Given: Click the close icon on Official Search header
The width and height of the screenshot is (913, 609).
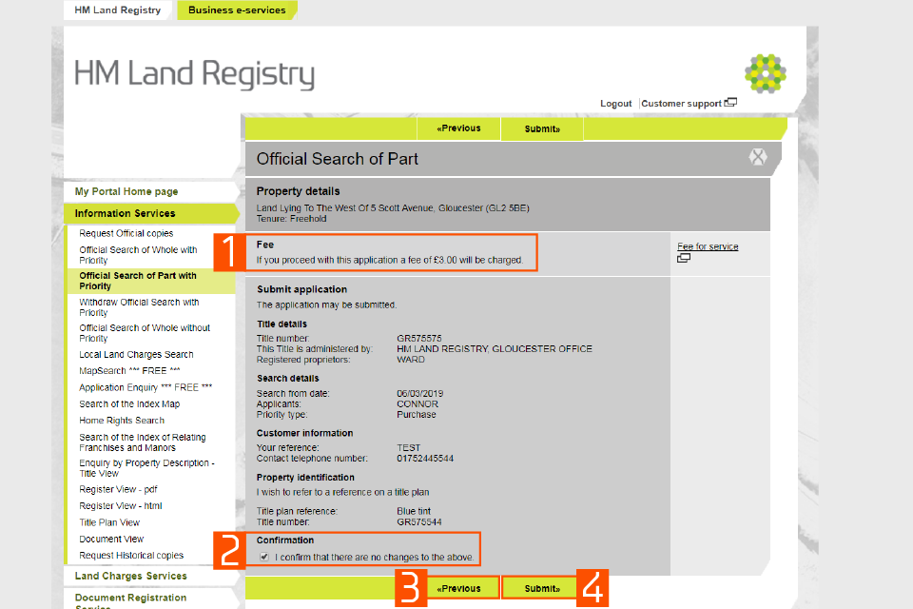Looking at the screenshot, I should 757,158.
